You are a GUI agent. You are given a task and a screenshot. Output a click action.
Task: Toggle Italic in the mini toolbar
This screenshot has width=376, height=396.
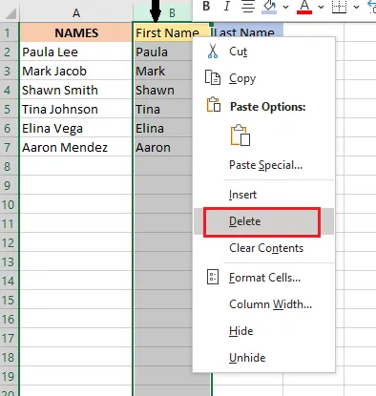pyautogui.click(x=227, y=6)
